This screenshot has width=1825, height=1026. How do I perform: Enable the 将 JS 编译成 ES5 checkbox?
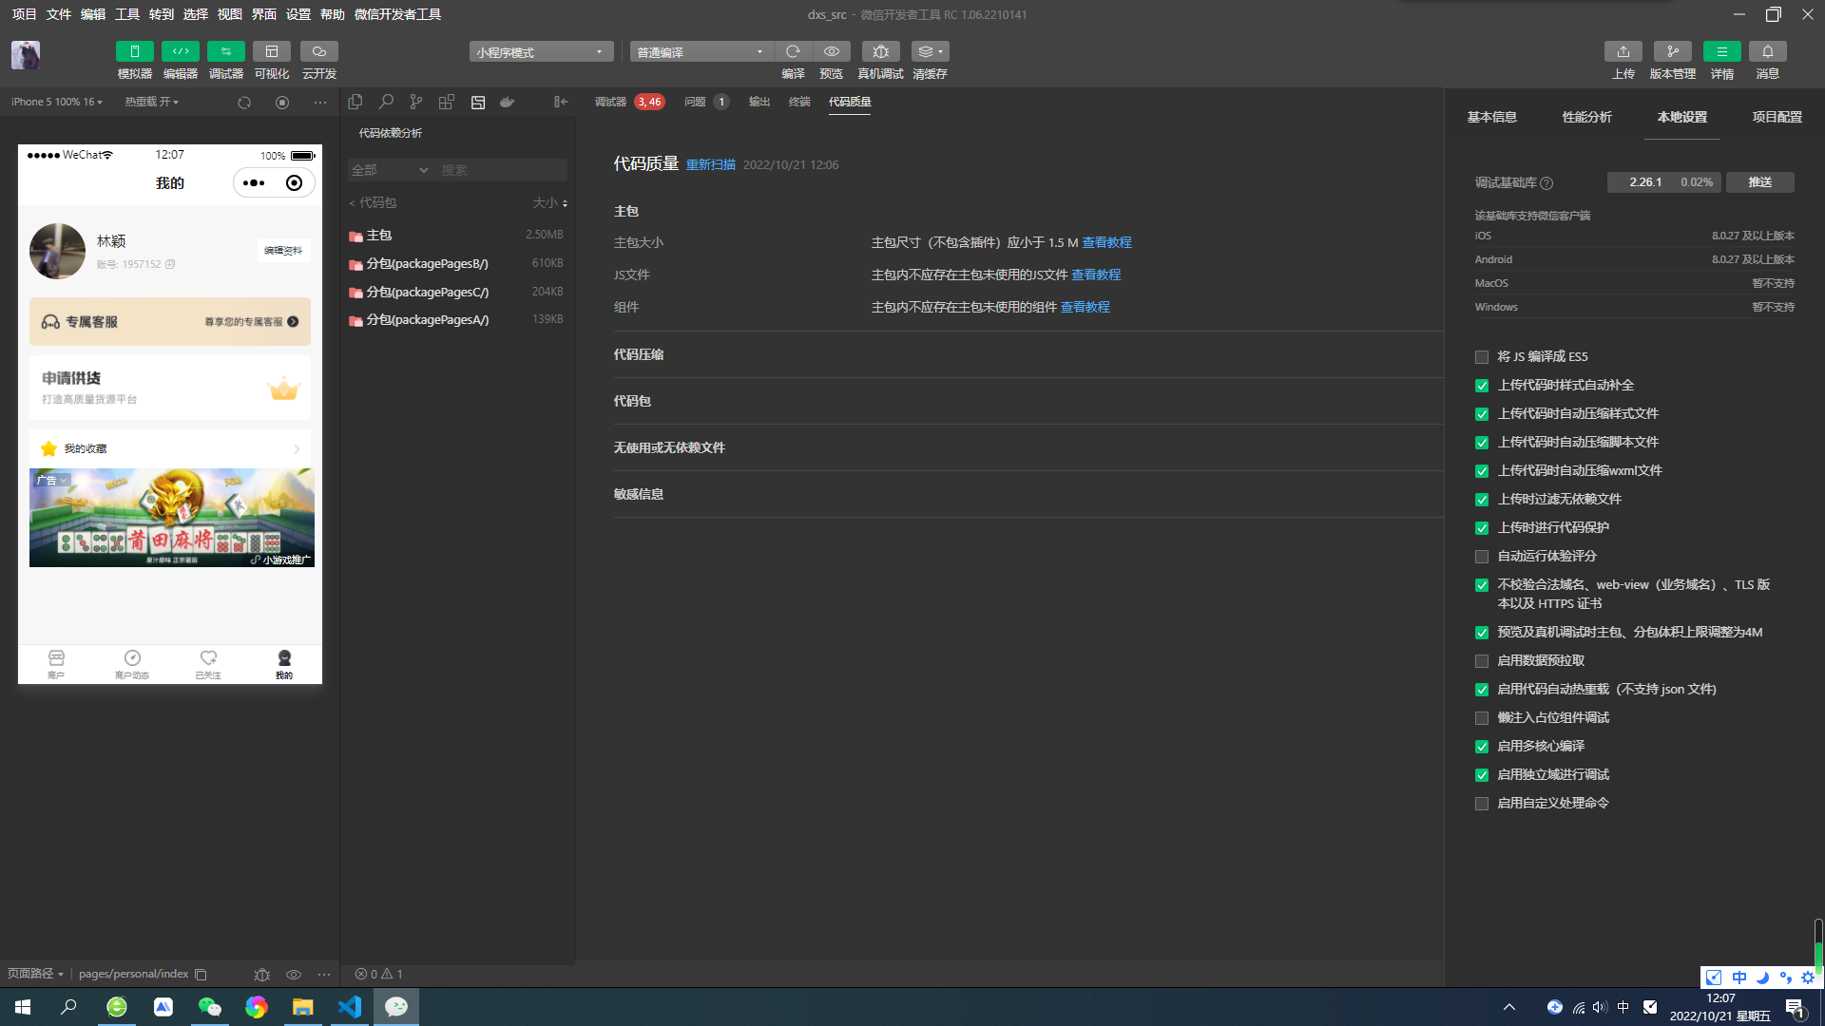1481,357
